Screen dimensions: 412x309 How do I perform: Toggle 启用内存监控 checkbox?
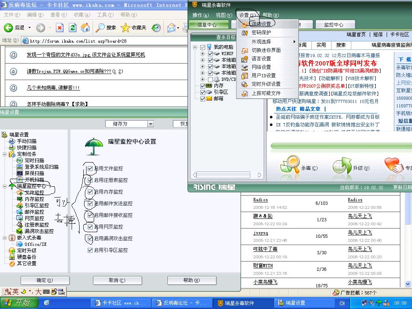point(90,192)
